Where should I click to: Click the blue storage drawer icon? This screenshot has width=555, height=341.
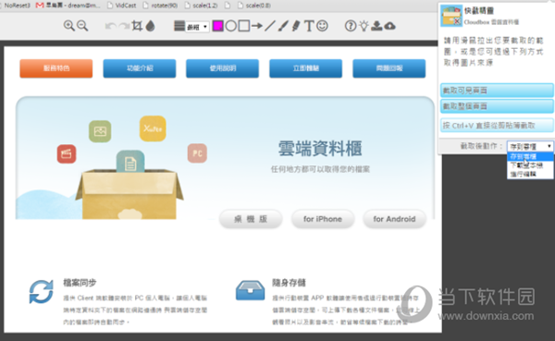(251, 290)
